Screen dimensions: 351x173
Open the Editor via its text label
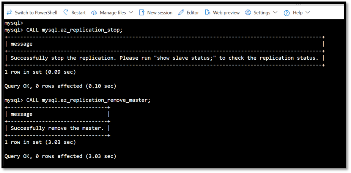click(x=193, y=13)
